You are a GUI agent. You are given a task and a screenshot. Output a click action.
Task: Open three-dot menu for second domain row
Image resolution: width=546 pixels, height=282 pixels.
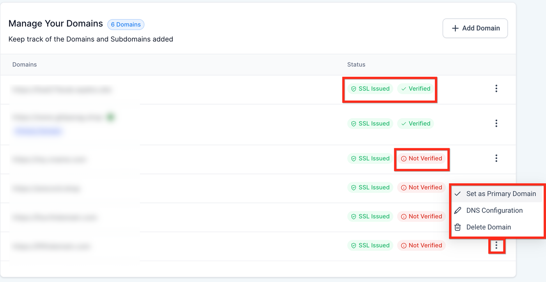click(x=496, y=123)
